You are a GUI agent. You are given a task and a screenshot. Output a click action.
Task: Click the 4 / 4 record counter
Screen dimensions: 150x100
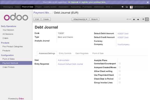pos(129,19)
